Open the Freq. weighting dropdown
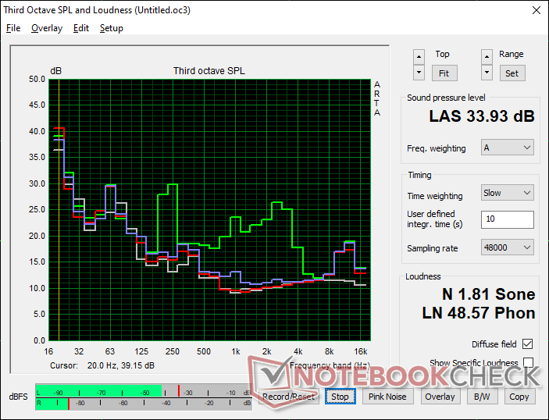 coord(508,148)
